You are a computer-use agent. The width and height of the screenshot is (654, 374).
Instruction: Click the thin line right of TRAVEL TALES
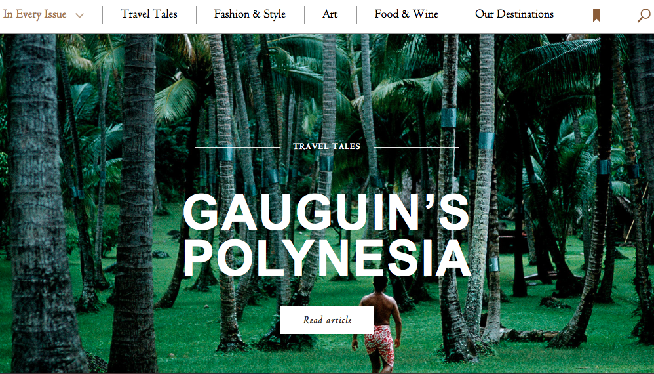click(x=417, y=148)
